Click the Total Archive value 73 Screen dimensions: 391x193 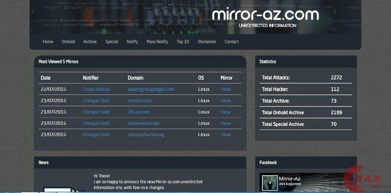coord(334,101)
